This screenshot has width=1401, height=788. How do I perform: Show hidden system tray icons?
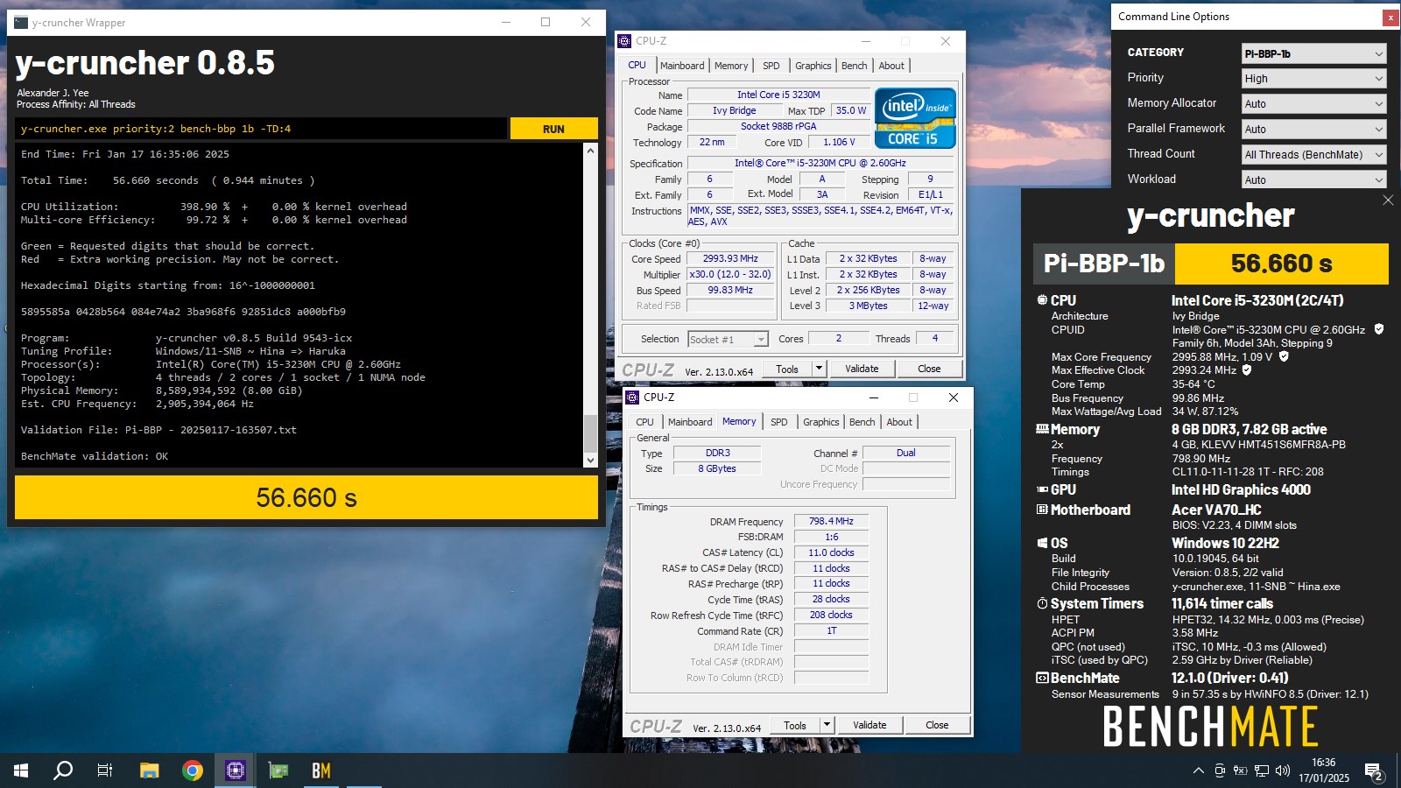coord(1198,770)
